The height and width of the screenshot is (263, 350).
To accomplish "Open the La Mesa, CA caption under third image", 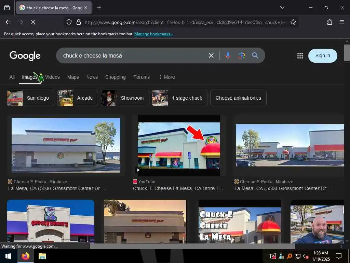I will click(283, 189).
